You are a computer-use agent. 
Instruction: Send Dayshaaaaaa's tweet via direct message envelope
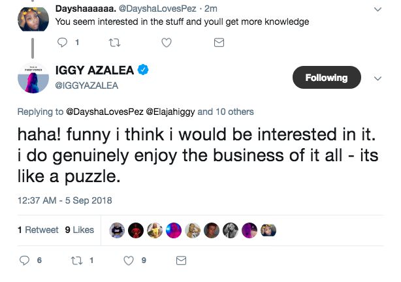pyautogui.click(x=219, y=42)
